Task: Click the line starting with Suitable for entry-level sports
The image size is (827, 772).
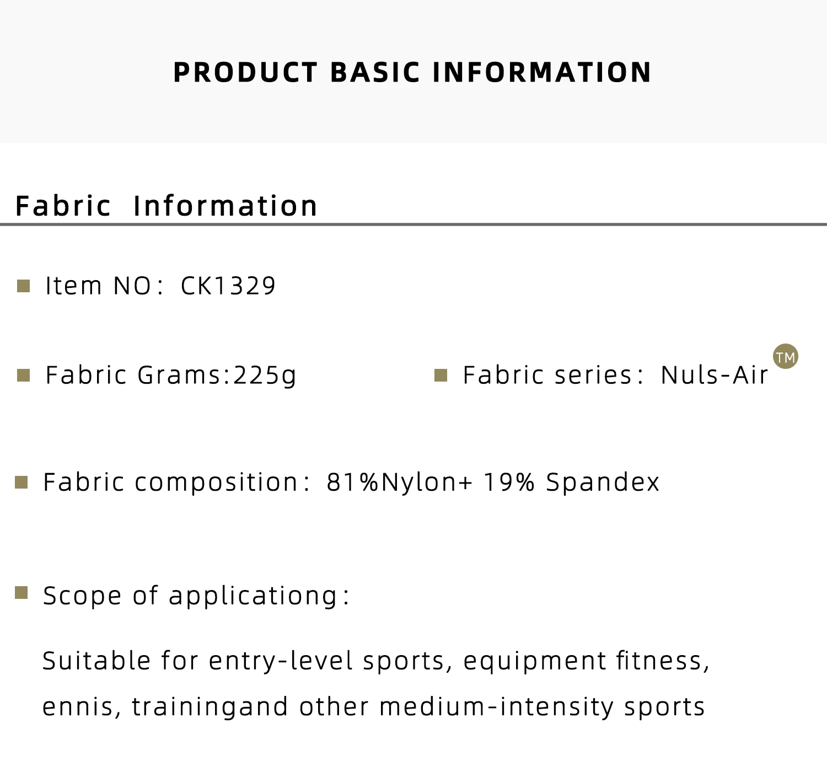Action: tap(376, 661)
